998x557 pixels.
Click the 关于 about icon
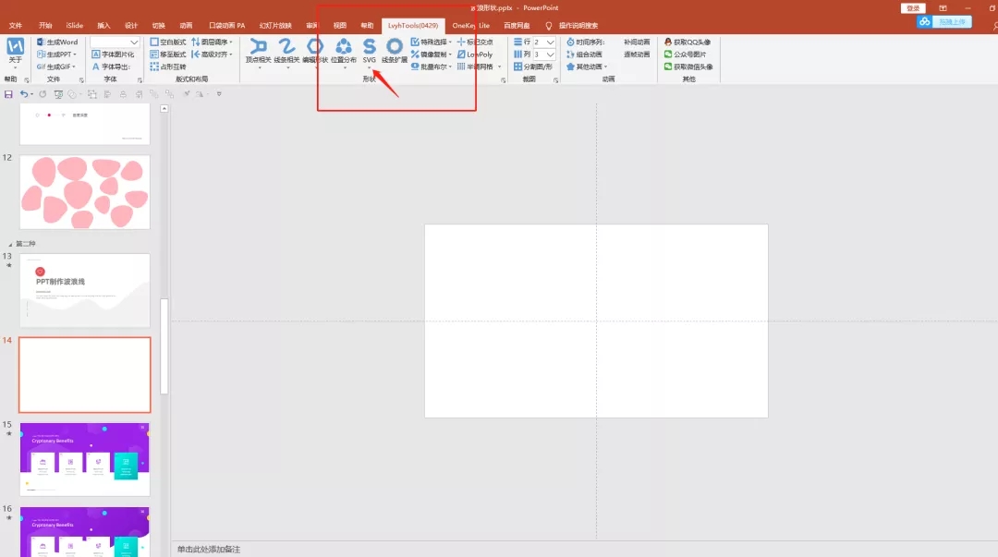pos(16,47)
